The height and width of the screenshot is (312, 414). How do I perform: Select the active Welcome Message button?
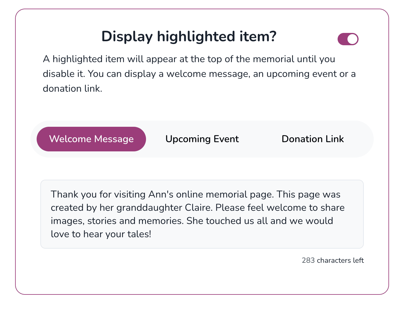coord(91,139)
